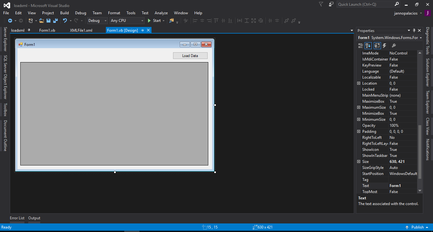Expand the MinimumSize property
This screenshot has width=433, height=232.
click(x=359, y=119)
